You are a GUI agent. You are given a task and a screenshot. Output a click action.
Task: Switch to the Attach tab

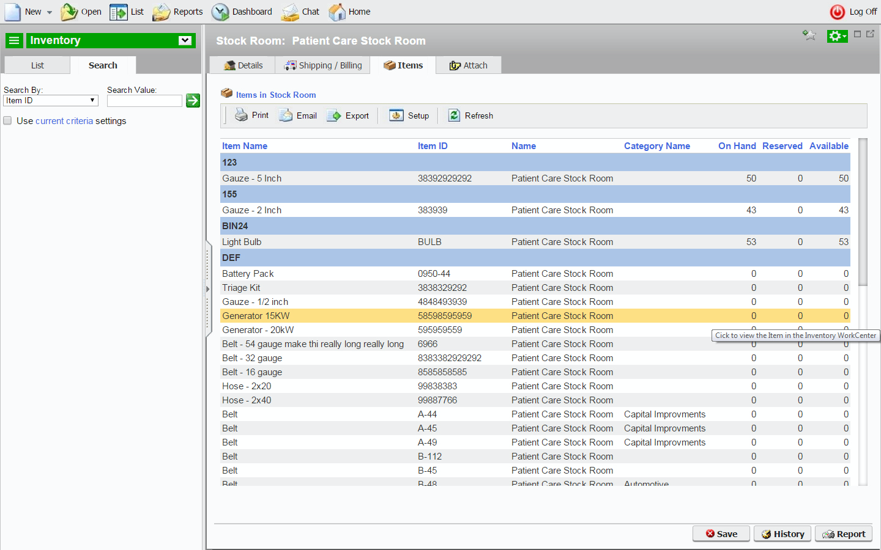point(469,65)
